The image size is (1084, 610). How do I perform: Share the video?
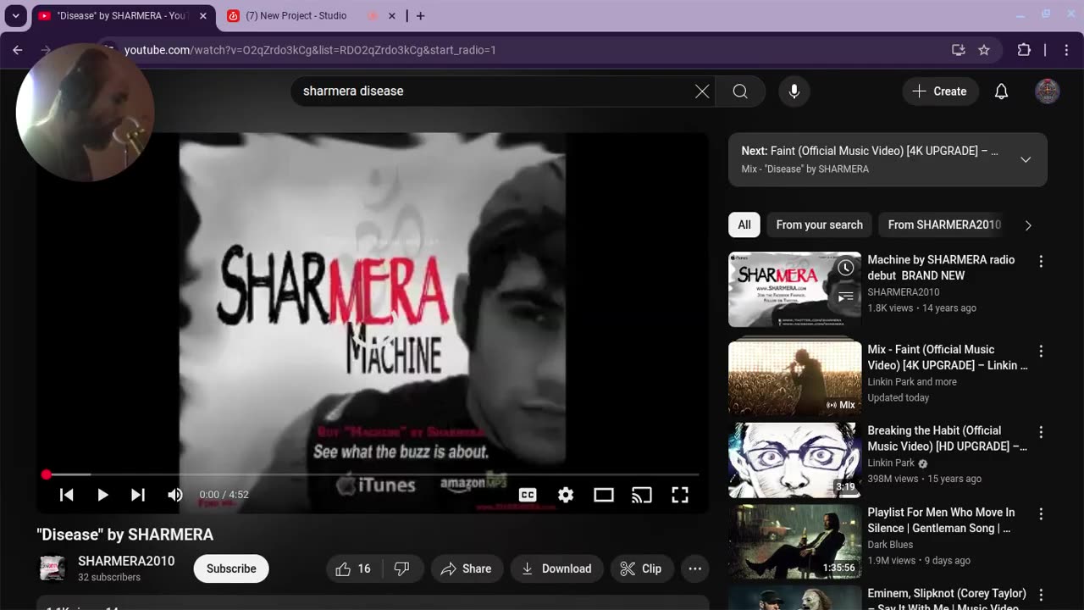coord(467,568)
